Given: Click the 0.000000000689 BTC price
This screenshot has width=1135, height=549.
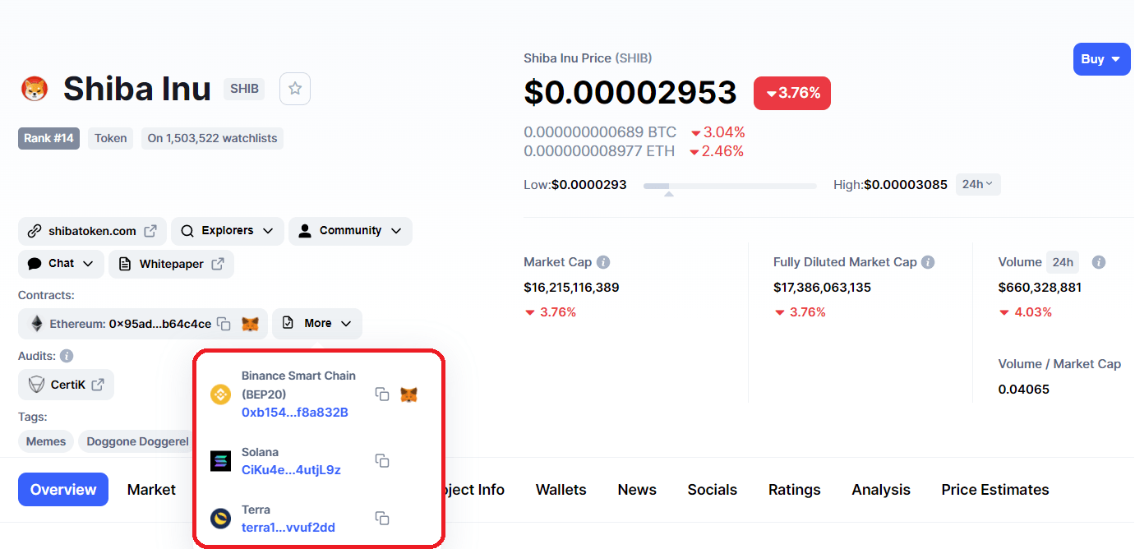Looking at the screenshot, I should (600, 132).
